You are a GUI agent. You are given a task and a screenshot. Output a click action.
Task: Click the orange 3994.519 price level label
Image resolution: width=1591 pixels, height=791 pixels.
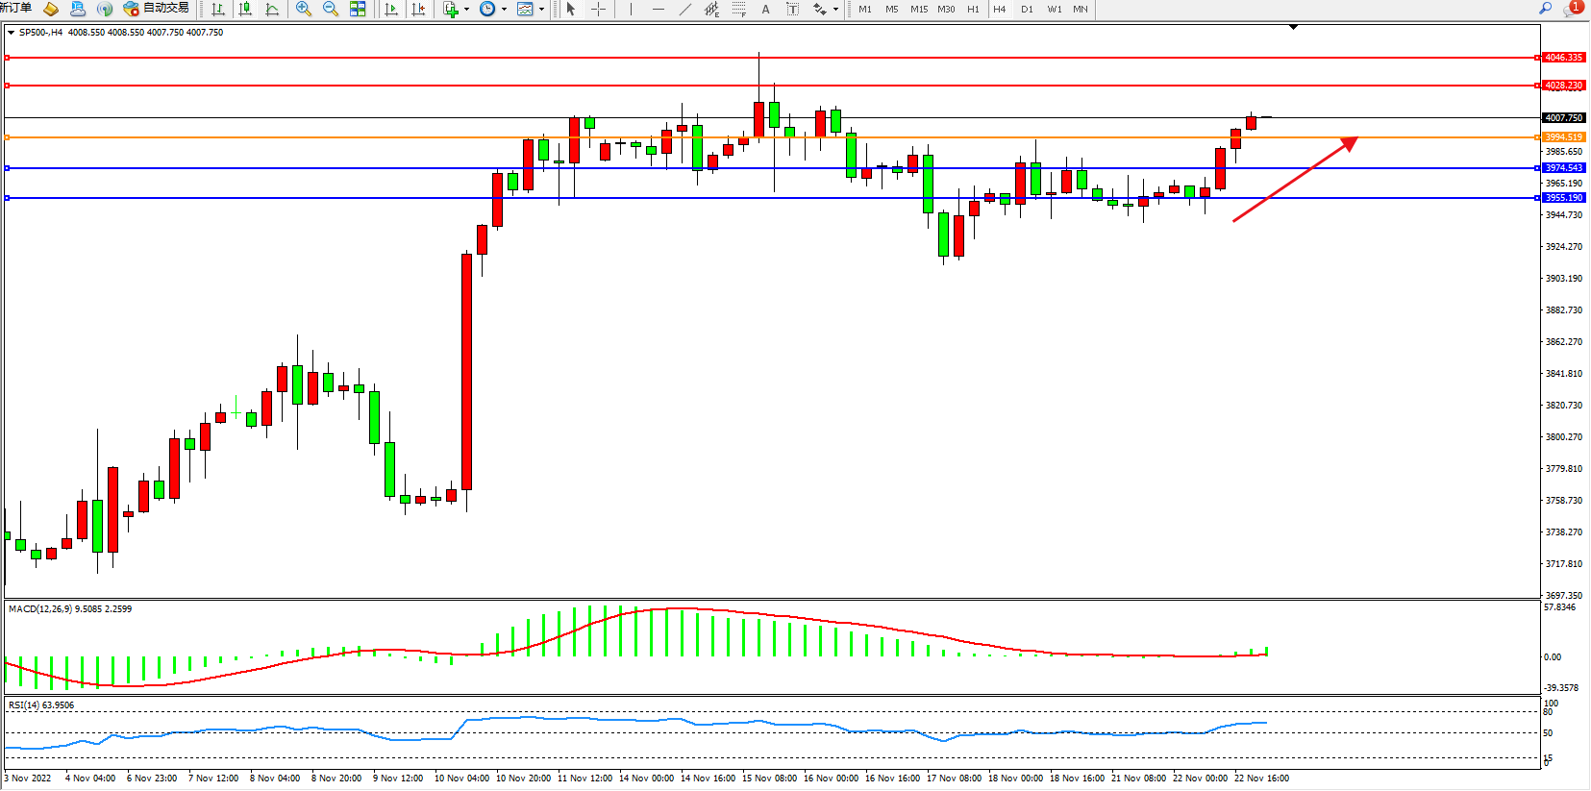pos(1563,137)
